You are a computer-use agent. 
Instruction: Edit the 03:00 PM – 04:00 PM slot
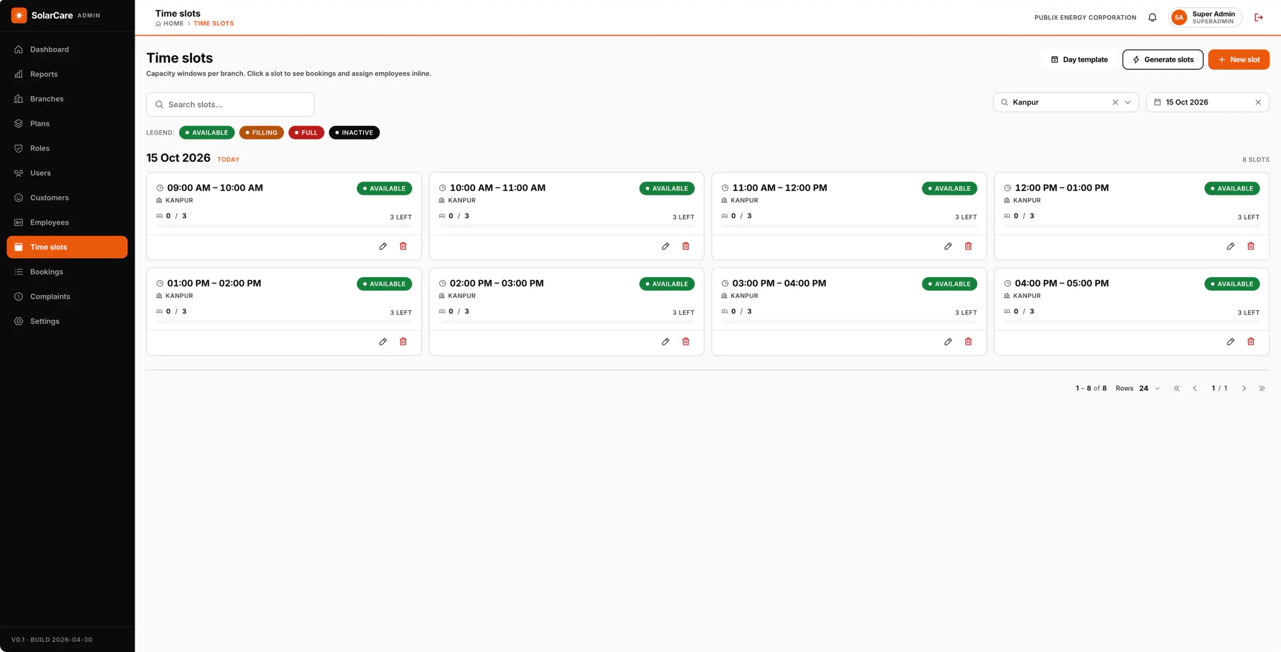click(948, 342)
